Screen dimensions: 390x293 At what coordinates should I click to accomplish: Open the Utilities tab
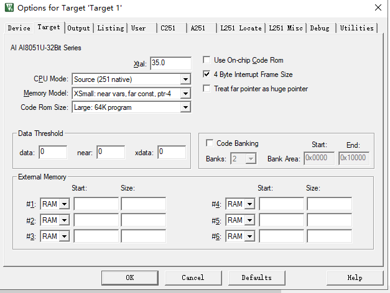(356, 28)
